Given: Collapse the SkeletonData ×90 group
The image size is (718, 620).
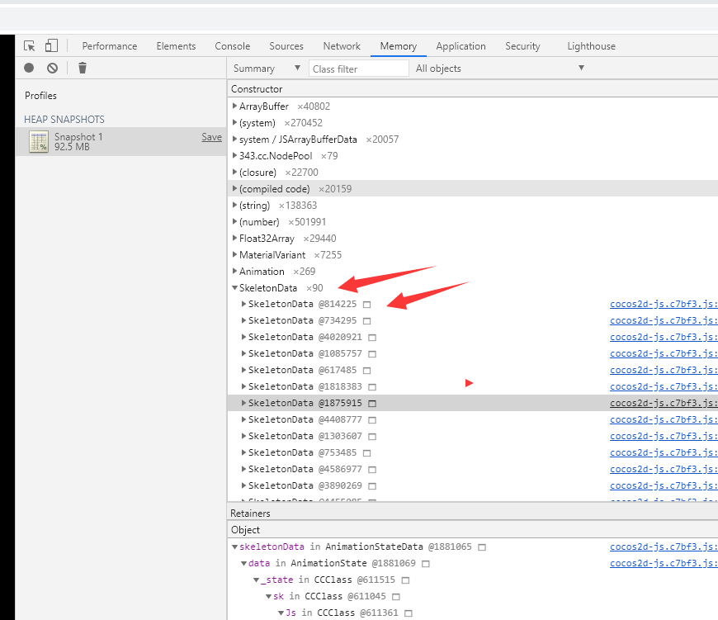Looking at the screenshot, I should (234, 288).
